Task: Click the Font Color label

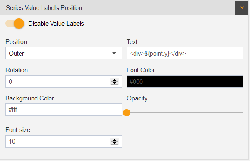Action: [141, 70]
